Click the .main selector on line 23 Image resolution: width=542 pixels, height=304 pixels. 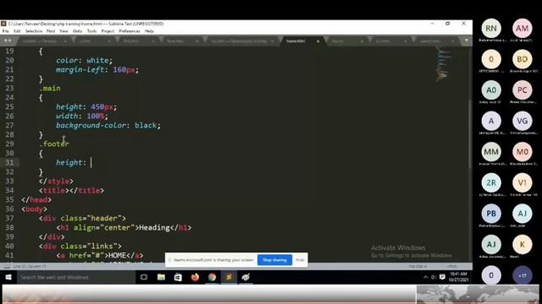tap(50, 88)
